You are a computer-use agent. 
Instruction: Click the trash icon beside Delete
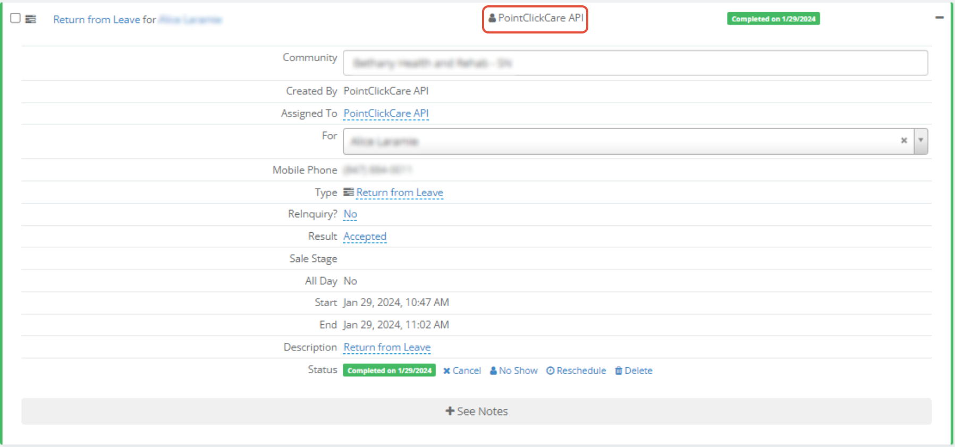619,370
